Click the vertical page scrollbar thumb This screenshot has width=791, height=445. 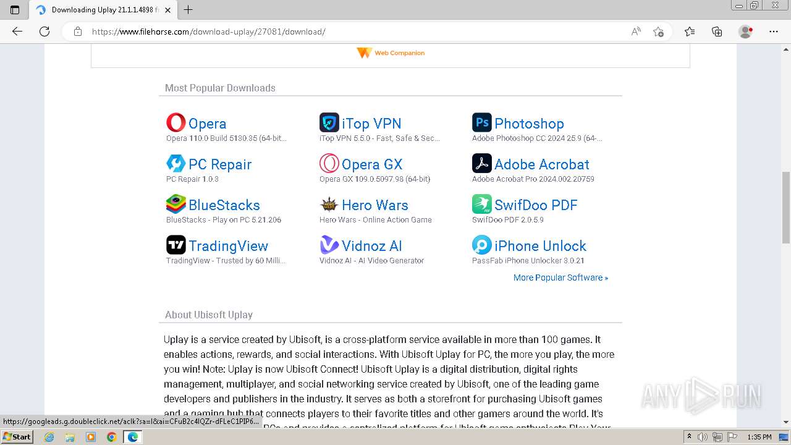786,208
